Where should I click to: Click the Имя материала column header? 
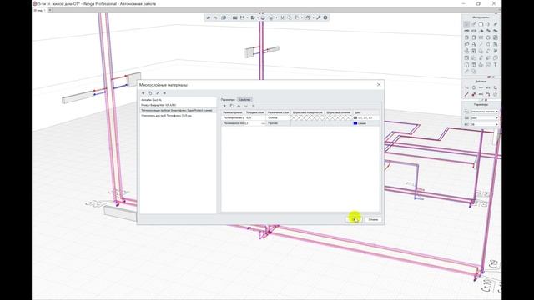233,112
